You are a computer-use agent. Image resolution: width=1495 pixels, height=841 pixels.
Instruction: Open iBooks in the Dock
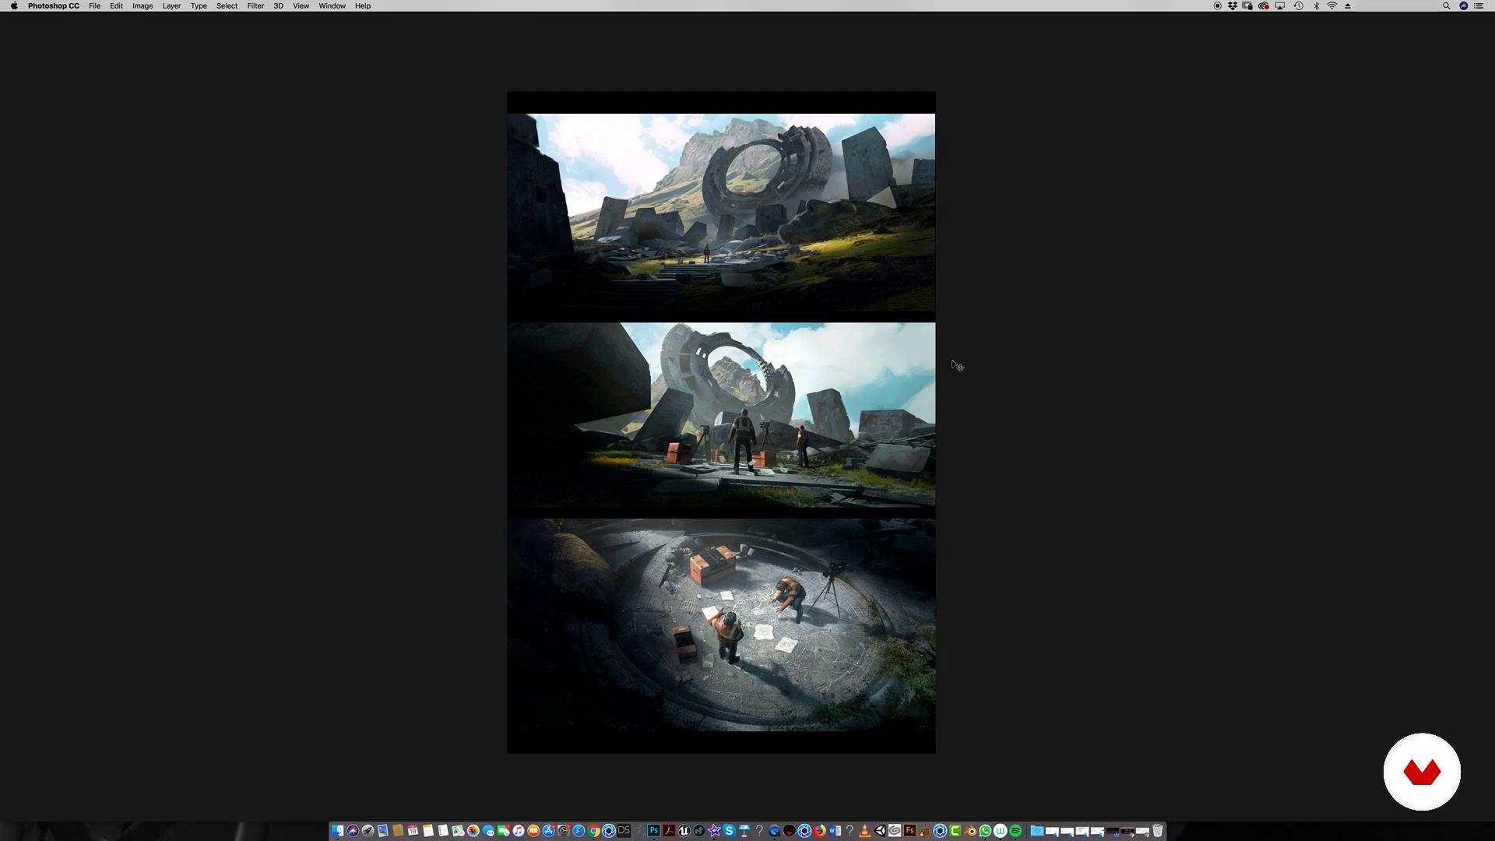pos(533,831)
